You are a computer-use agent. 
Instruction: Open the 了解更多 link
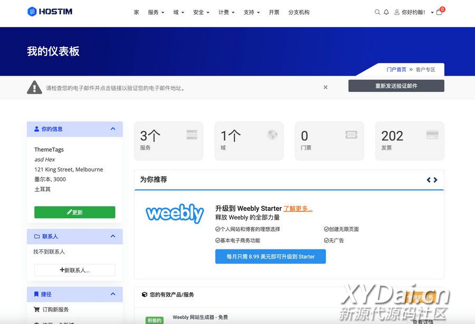298,209
